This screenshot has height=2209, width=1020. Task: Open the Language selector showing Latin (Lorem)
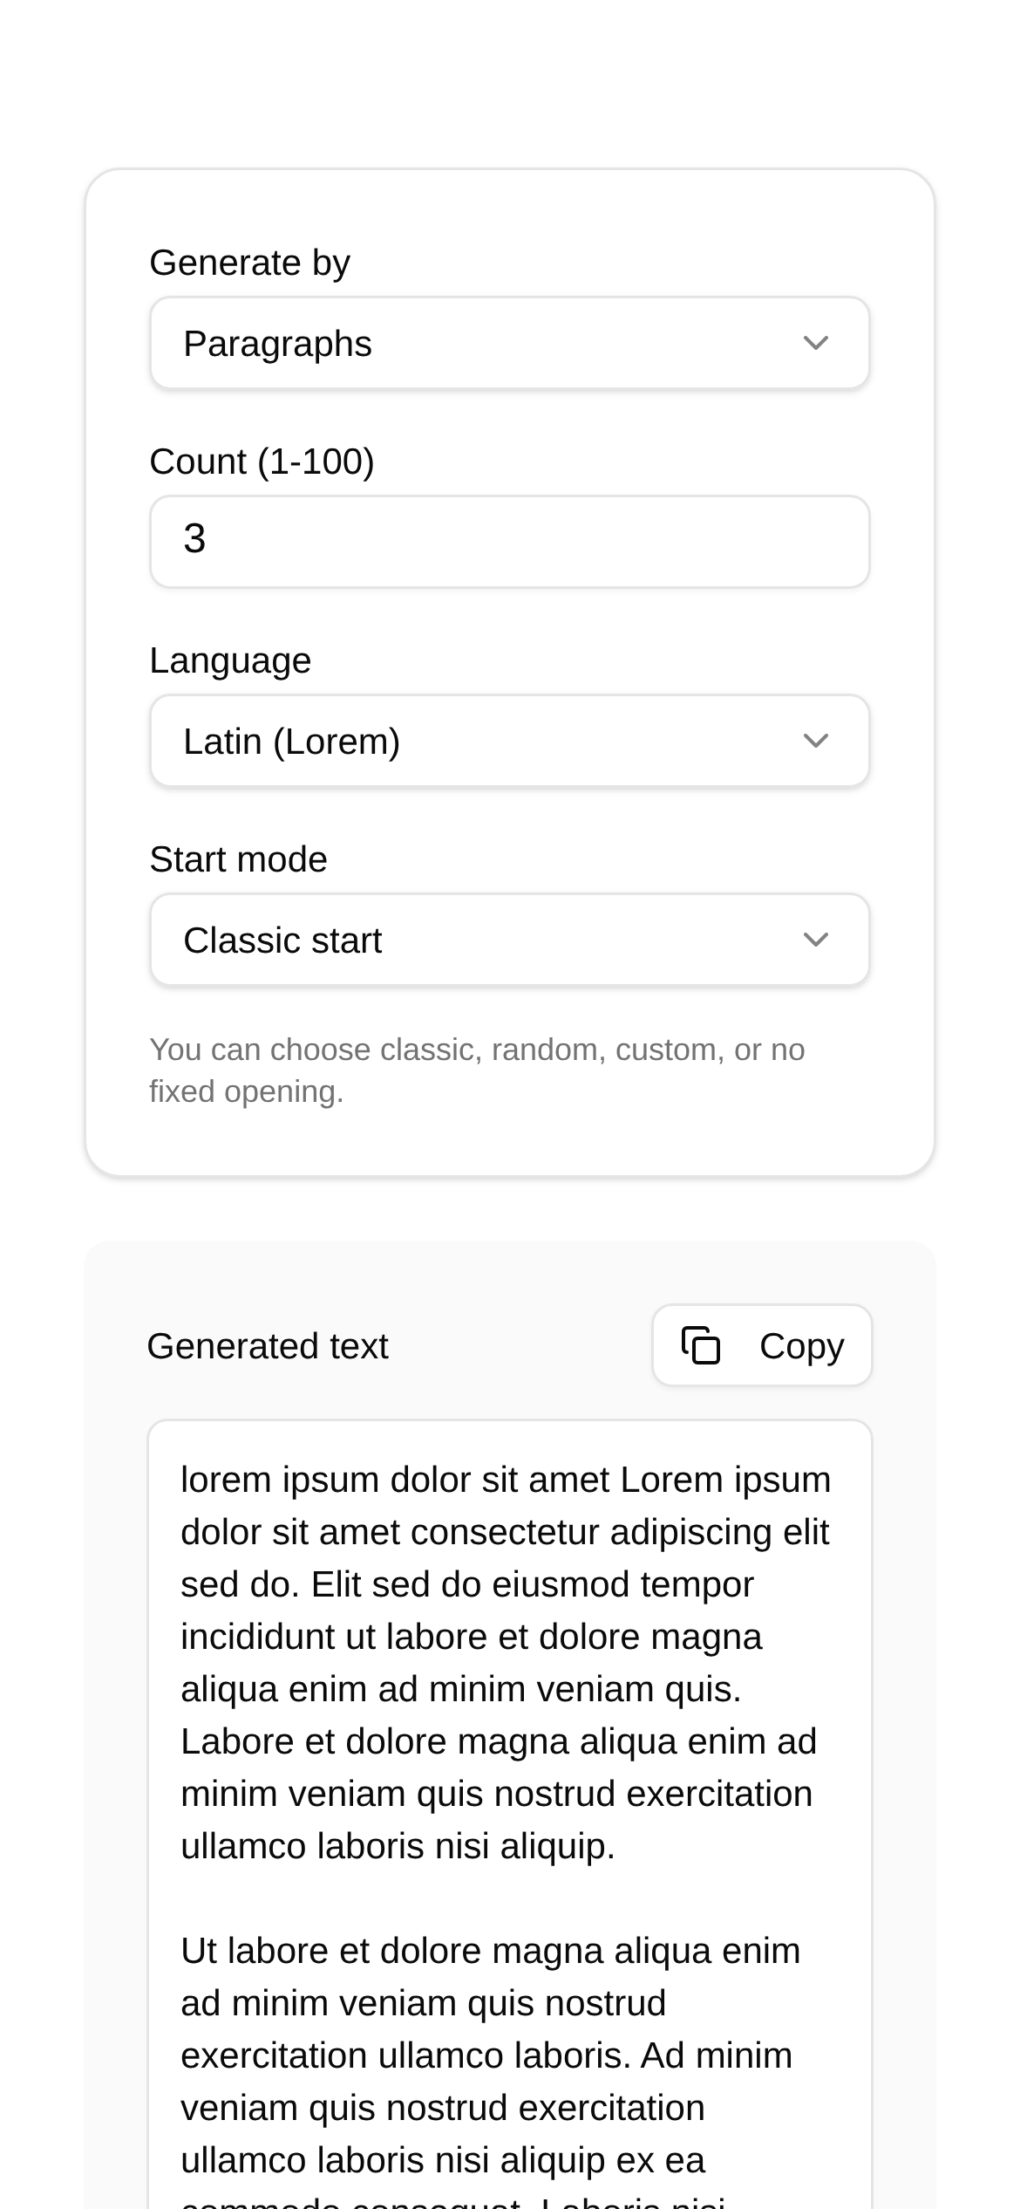(509, 740)
